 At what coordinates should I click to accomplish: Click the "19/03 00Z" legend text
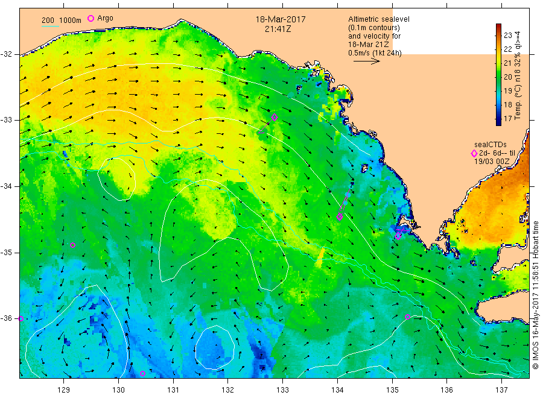click(x=492, y=161)
